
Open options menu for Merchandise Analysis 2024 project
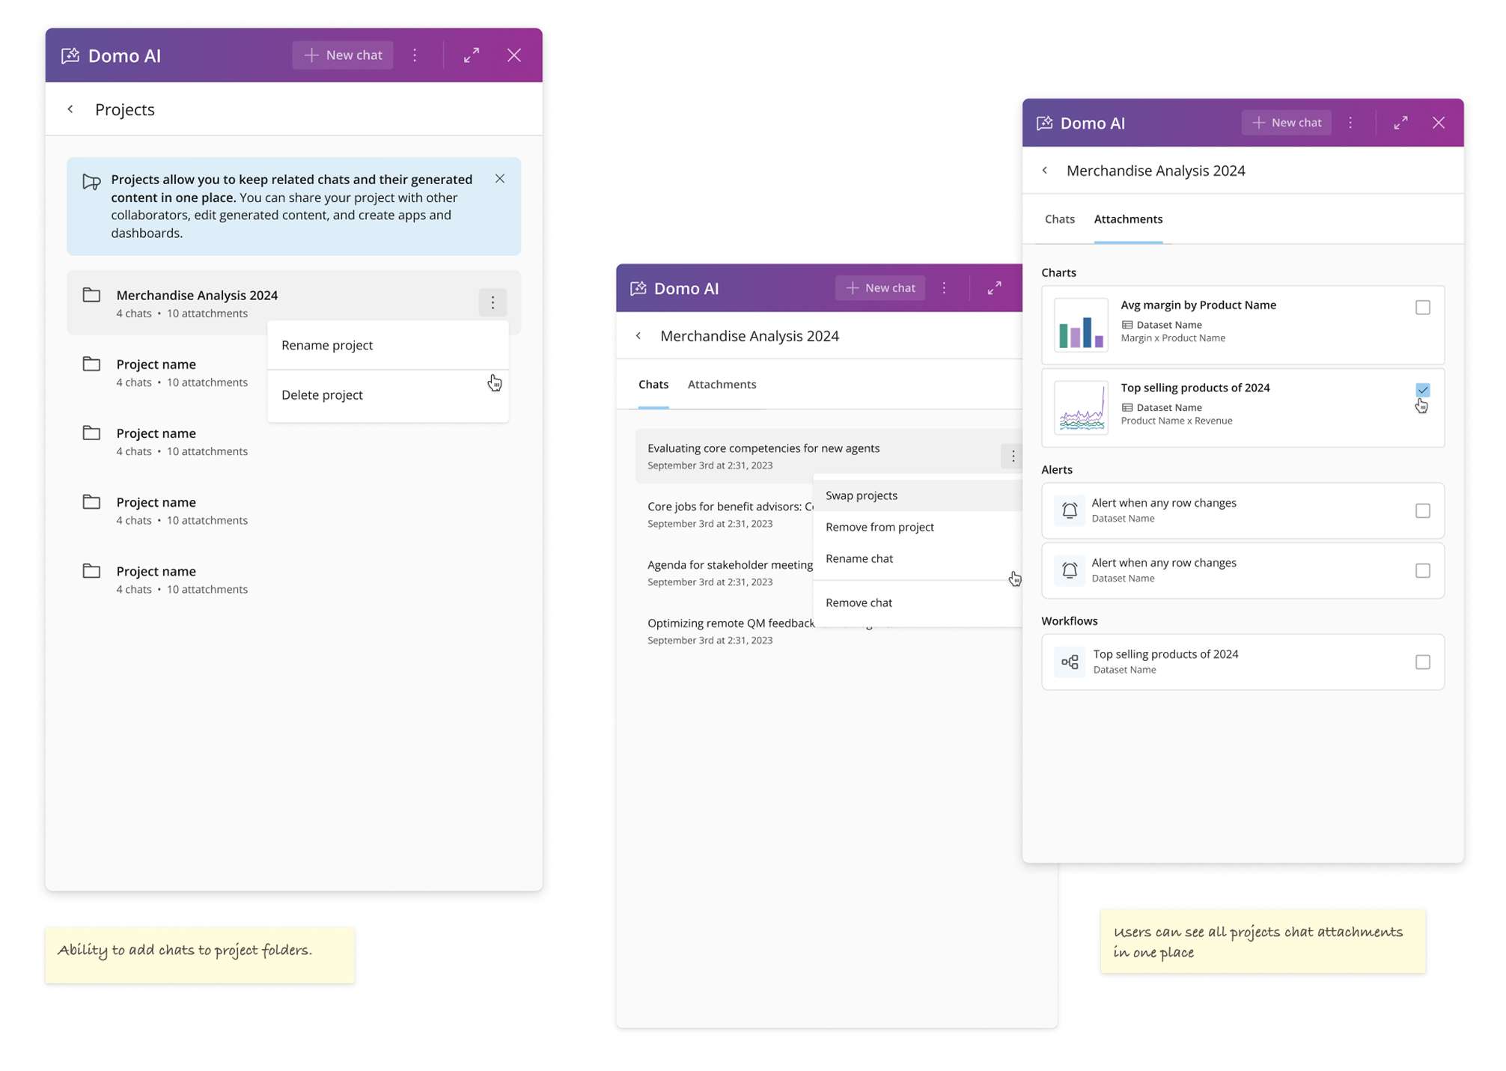click(493, 302)
